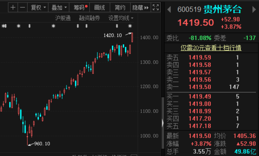Click the star event marker above the latest candle
Viewport: 259px width, 156px height.
click(x=130, y=26)
